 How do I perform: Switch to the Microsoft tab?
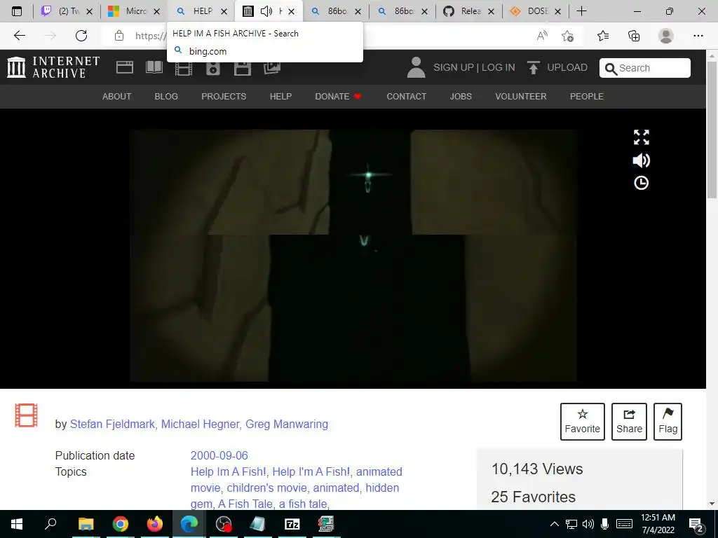point(134,11)
